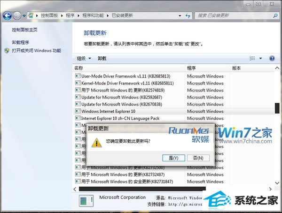
Task: Select 用于 Microsoft Windows 的 更新(KB2732487)
Action: point(123,175)
